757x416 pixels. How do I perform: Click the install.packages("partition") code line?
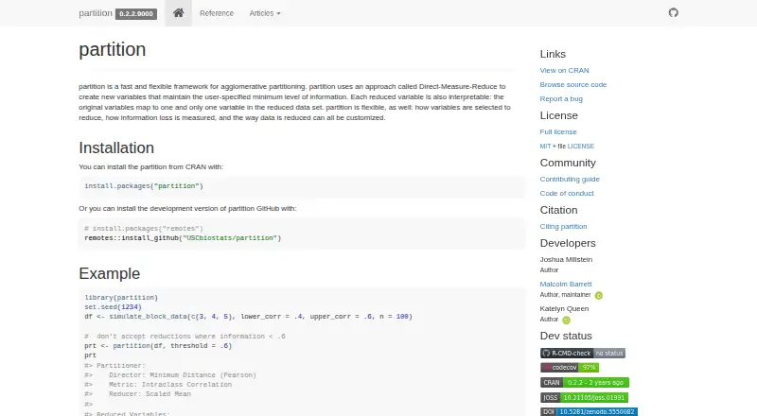tap(144, 186)
